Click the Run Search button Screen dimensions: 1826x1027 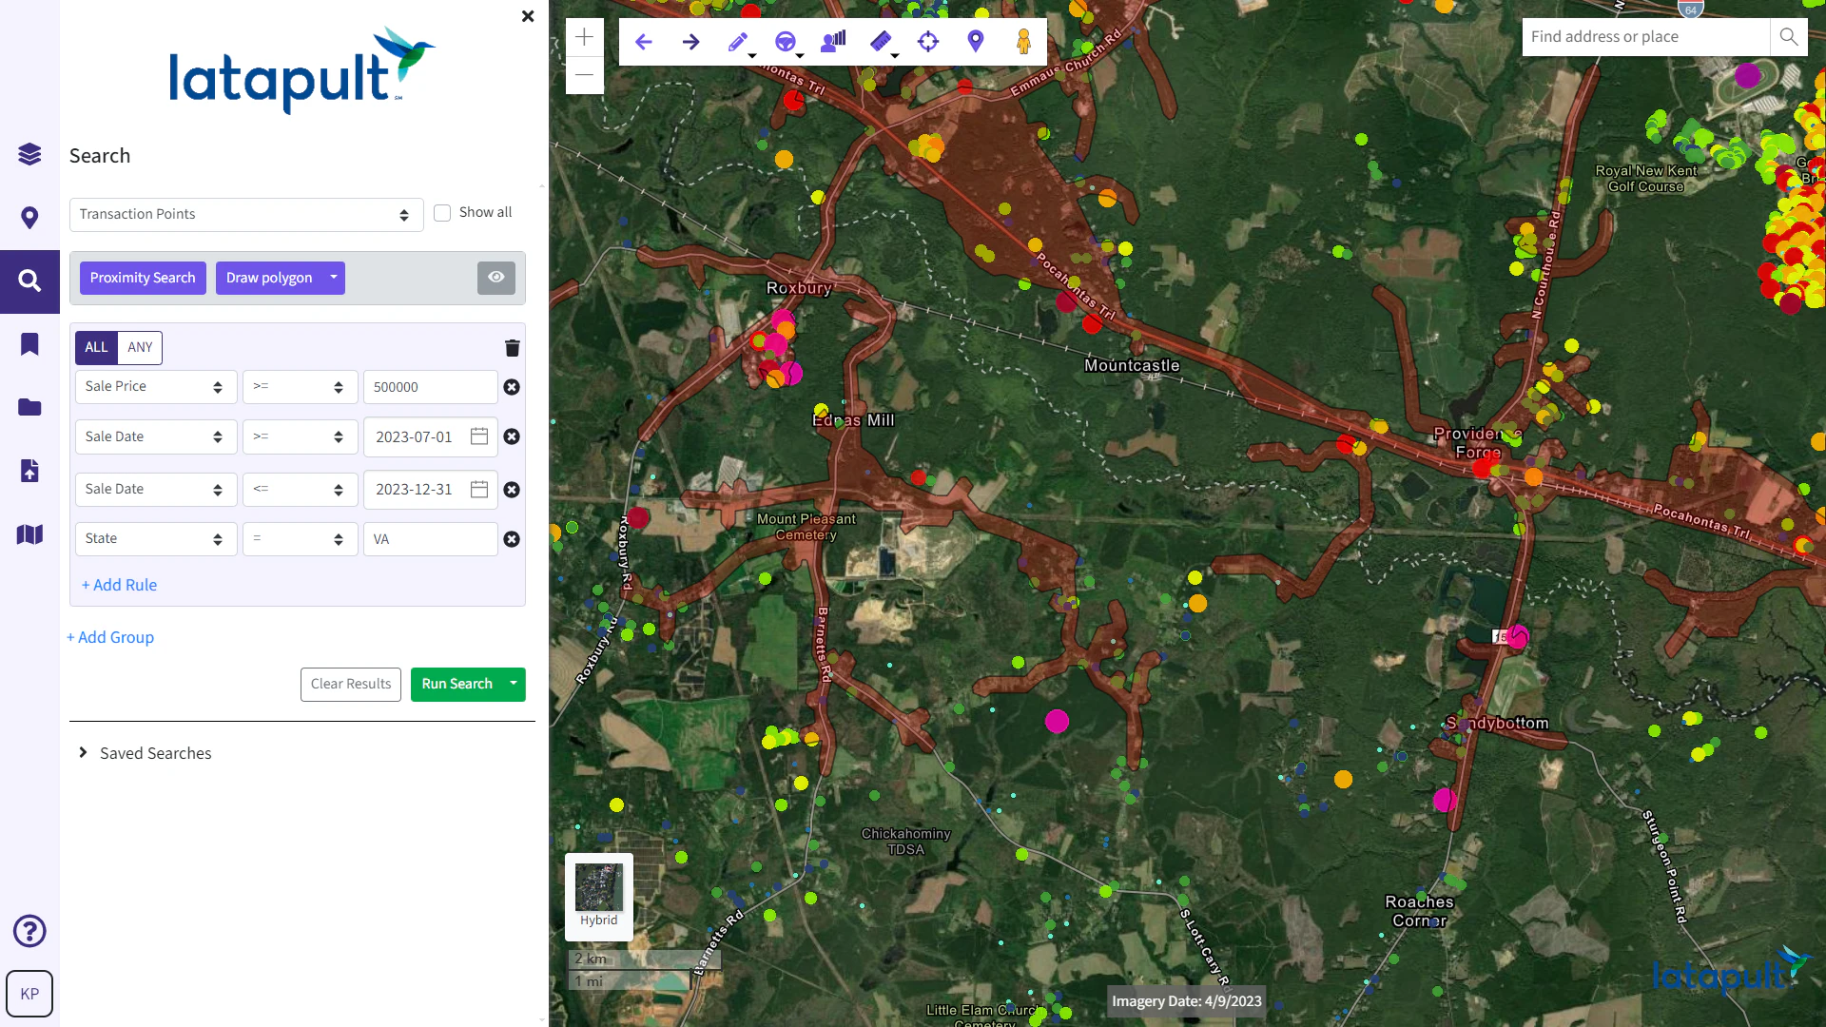click(456, 684)
